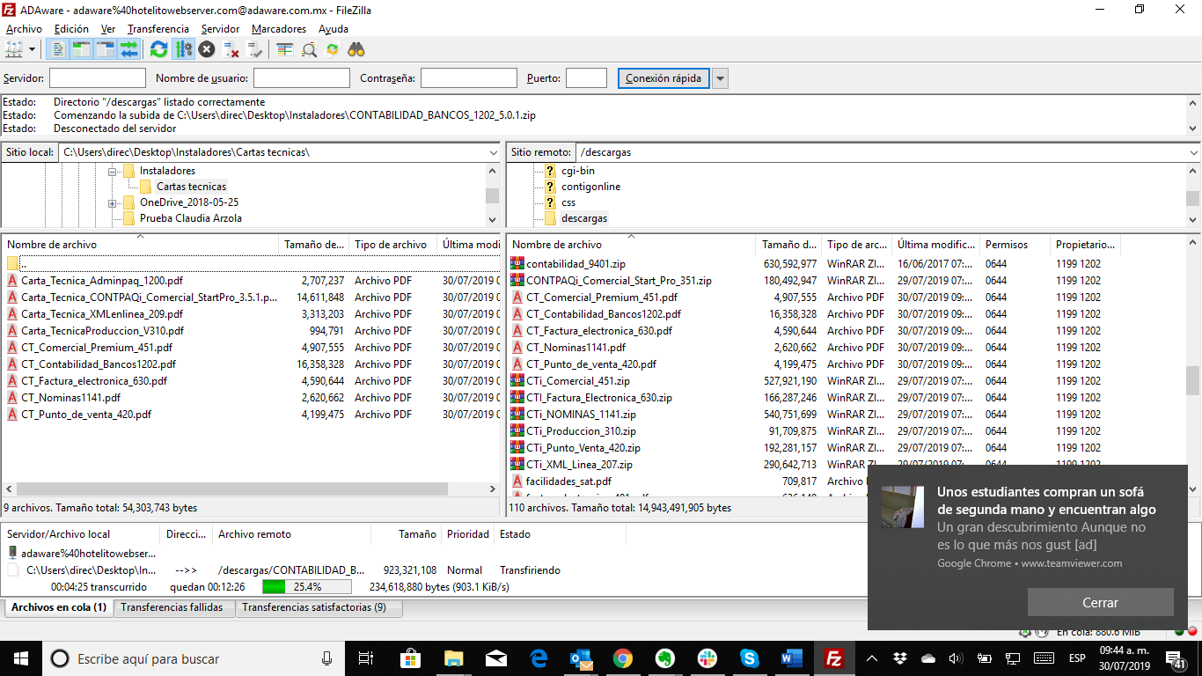The width and height of the screenshot is (1202, 676).
Task: Cancel the current operation with the X icon
Action: click(207, 49)
